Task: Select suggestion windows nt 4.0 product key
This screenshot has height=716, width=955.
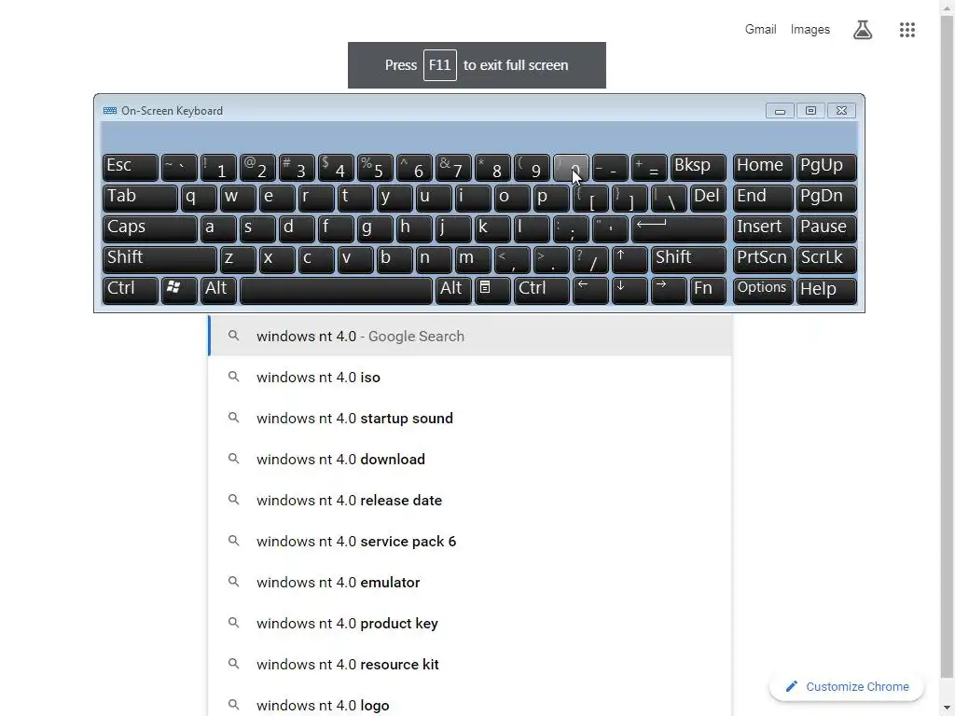Action: (470, 623)
